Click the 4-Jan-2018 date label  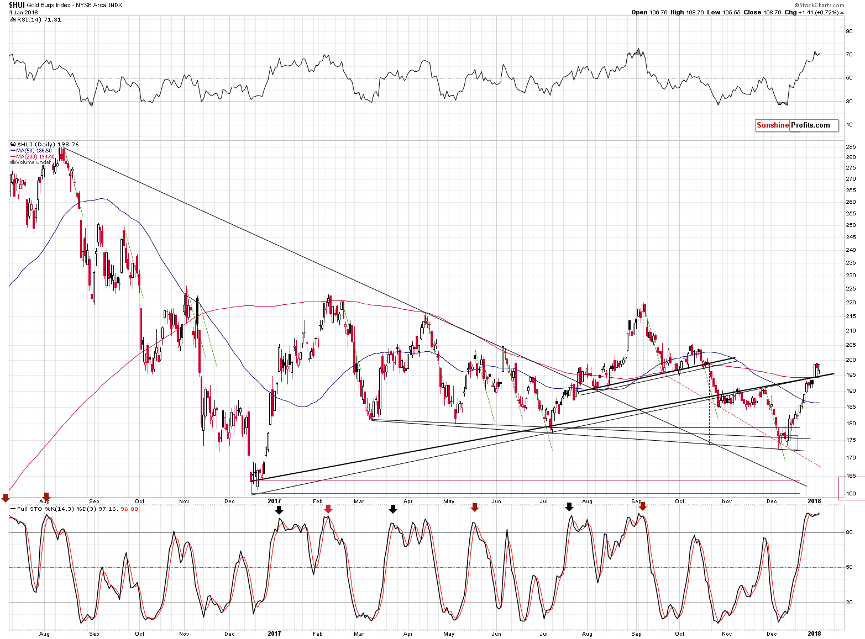click(22, 12)
